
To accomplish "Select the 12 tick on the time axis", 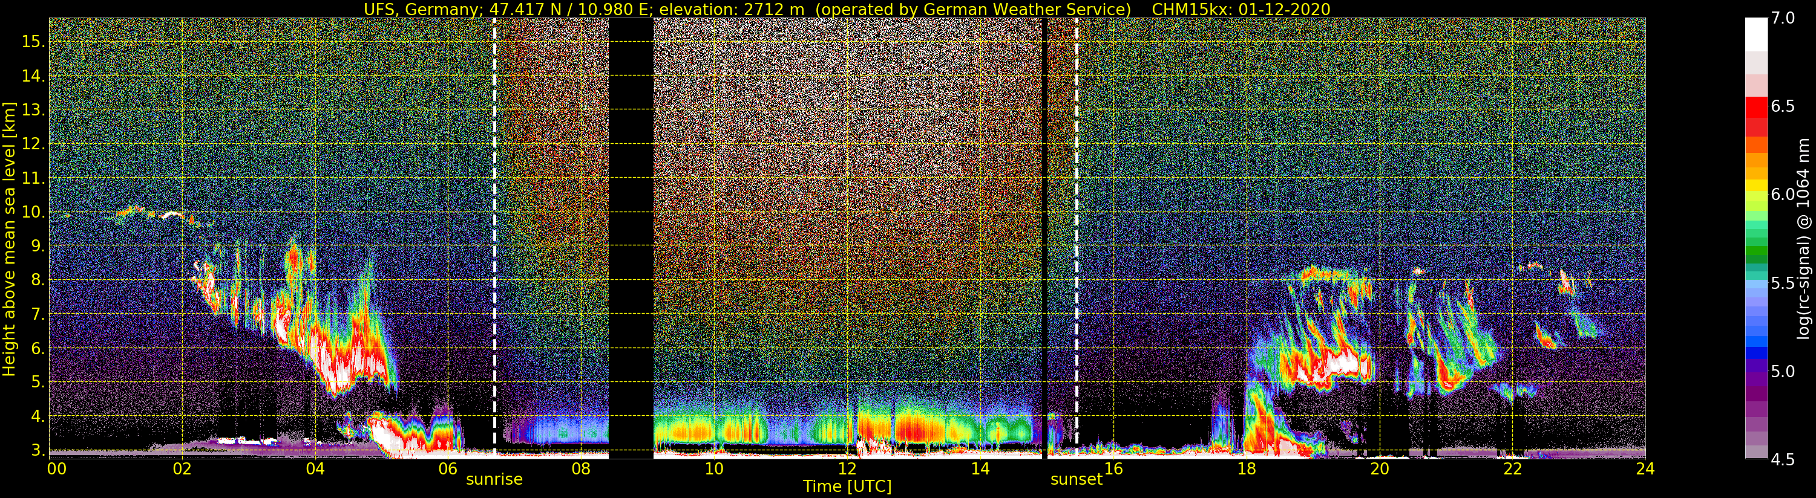I will click(x=847, y=468).
